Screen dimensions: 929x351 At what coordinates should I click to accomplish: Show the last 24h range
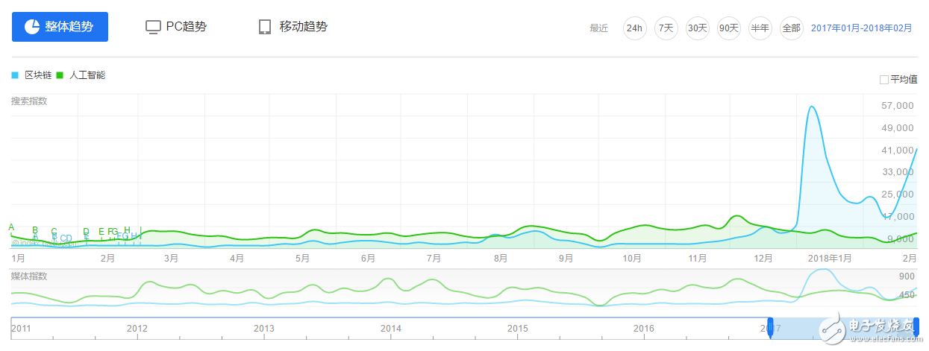point(634,28)
